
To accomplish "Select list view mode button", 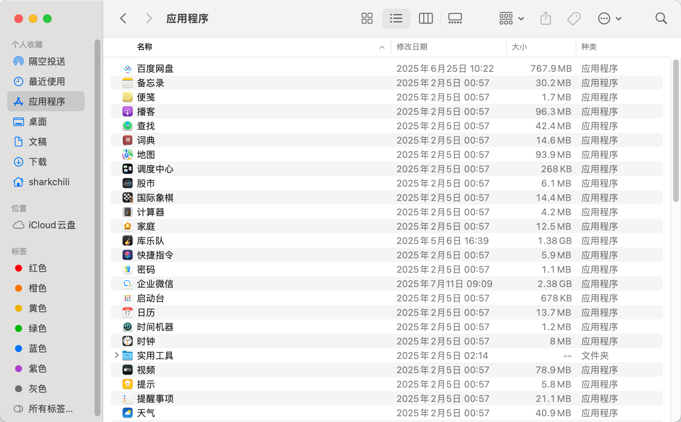I will click(396, 18).
